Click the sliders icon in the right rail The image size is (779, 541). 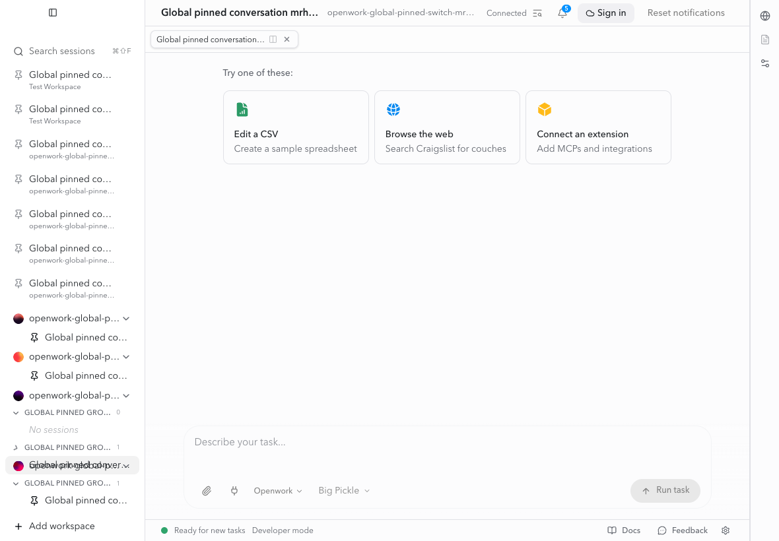point(765,63)
